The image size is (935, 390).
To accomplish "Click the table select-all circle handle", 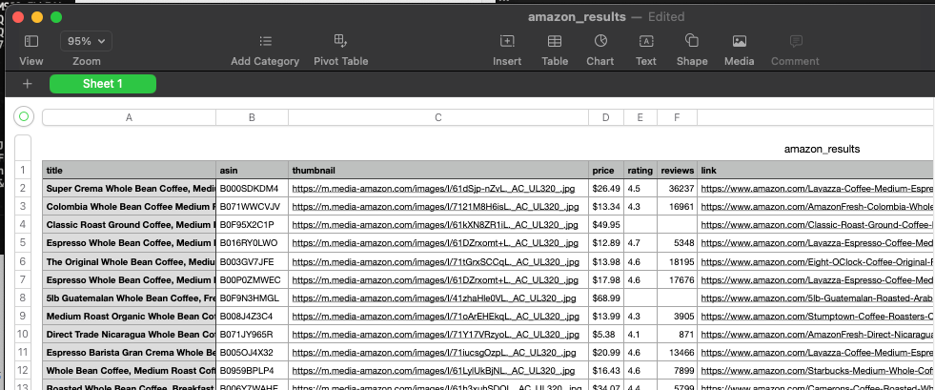I will click(24, 117).
